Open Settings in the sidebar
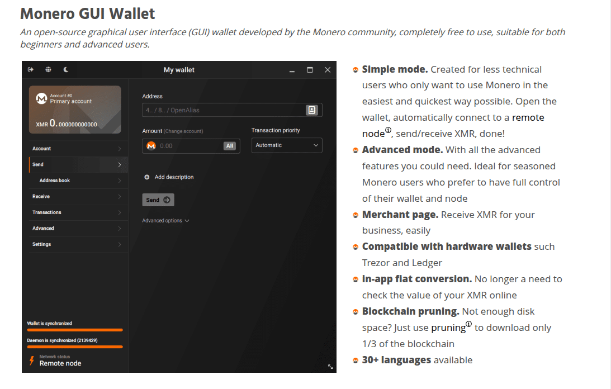Image resolution: width=611 pixels, height=389 pixels. [x=42, y=244]
